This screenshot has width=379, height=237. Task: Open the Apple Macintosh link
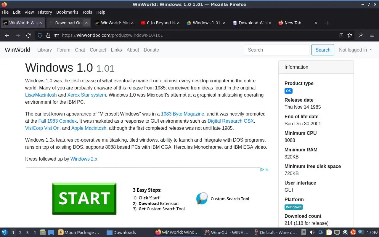(x=89, y=128)
